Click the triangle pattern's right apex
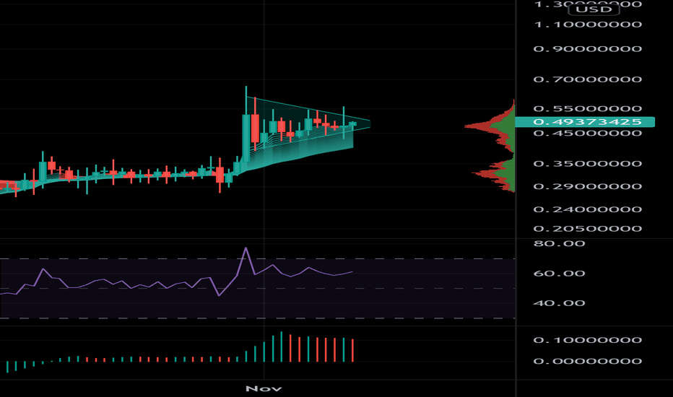Viewport: 673px width, 397px height. click(x=370, y=123)
